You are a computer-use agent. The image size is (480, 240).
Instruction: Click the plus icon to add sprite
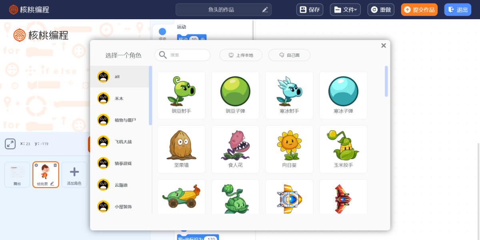[x=74, y=172]
